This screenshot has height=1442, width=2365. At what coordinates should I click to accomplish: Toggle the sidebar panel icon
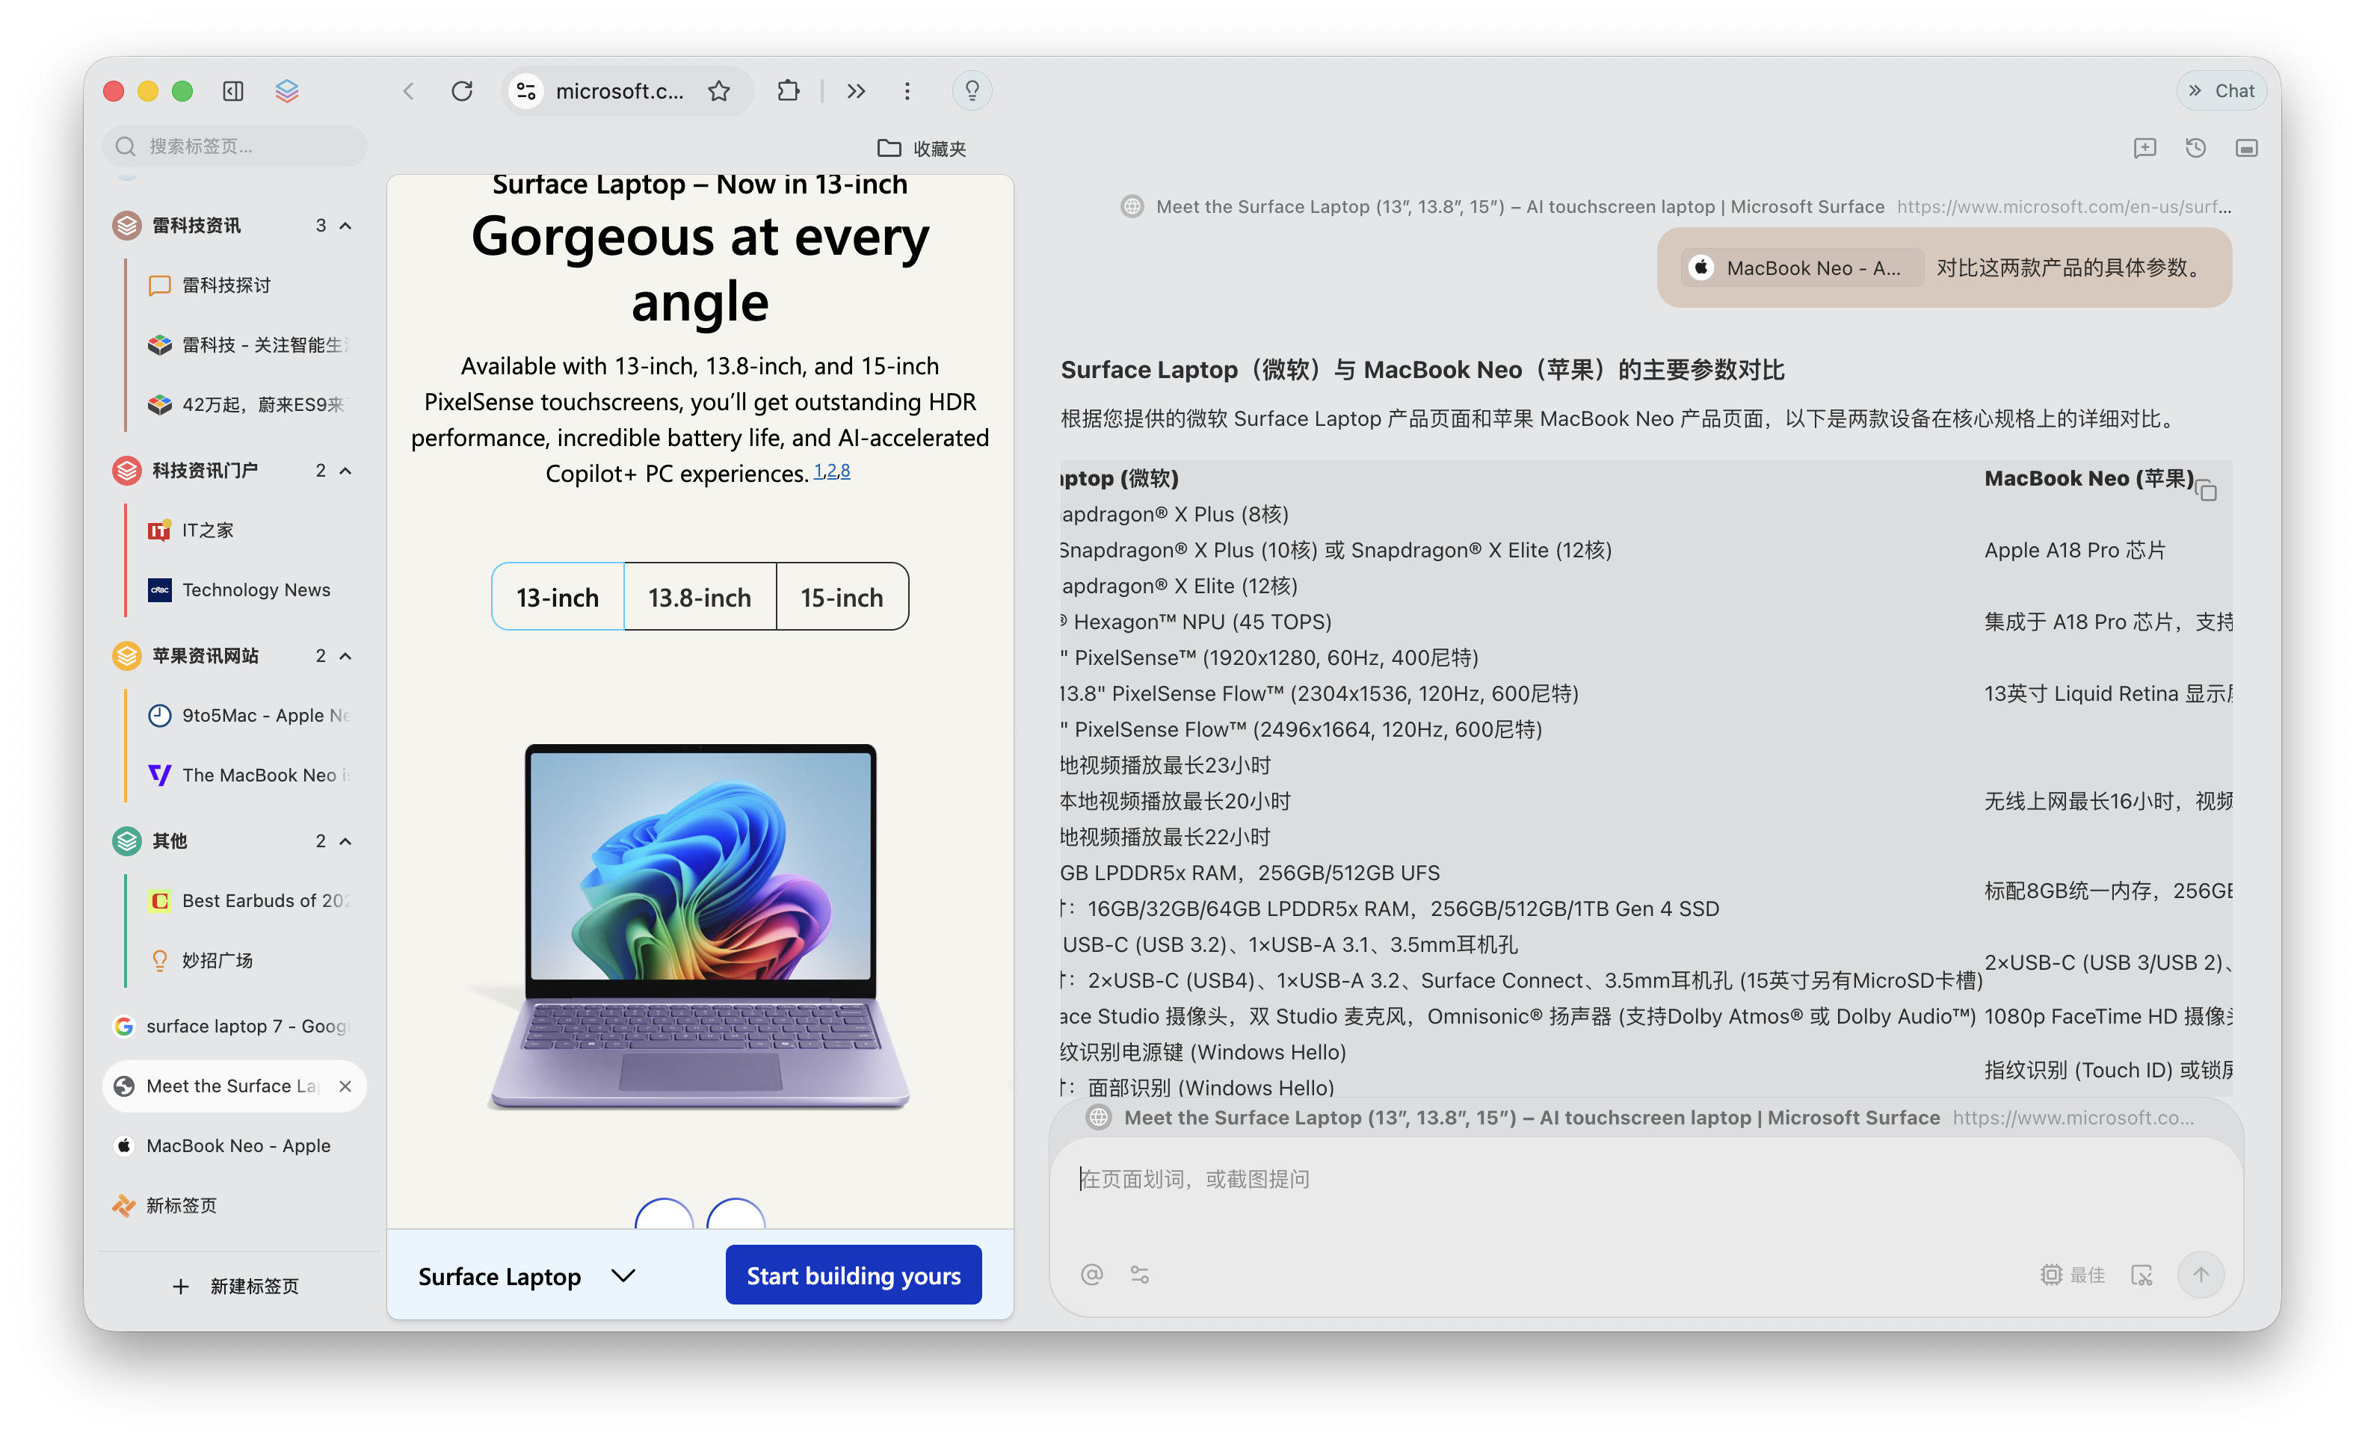pyautogui.click(x=233, y=91)
